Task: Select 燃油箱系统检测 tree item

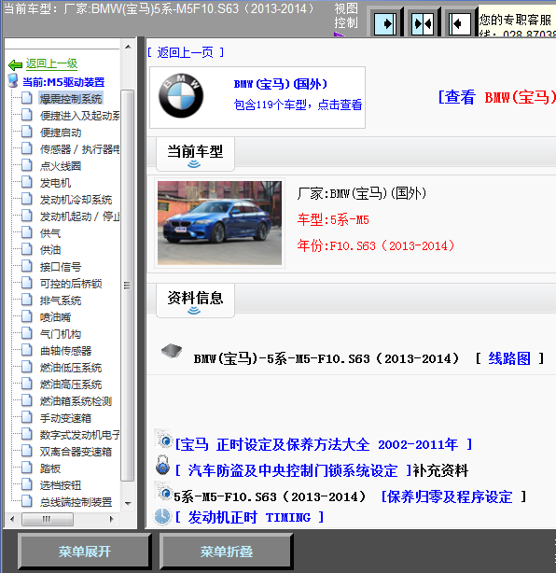Action: pos(76,401)
